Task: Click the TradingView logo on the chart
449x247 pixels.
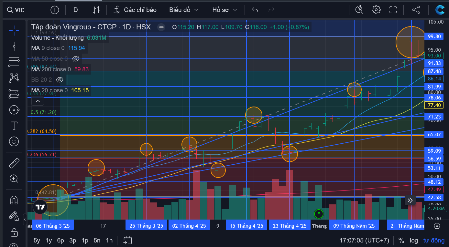Action: point(40,207)
